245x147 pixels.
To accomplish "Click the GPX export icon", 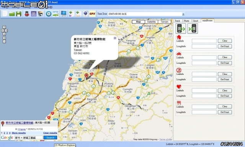I will coord(92,14).
